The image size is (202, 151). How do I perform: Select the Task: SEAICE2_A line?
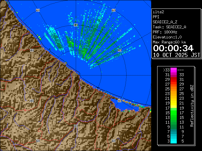tap(169, 27)
